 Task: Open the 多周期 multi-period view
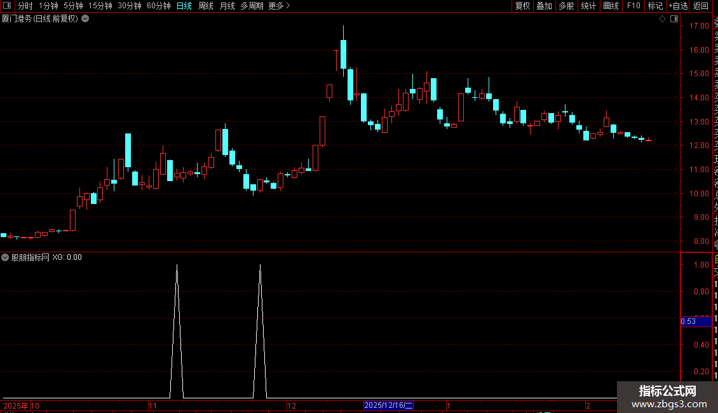tap(252, 6)
